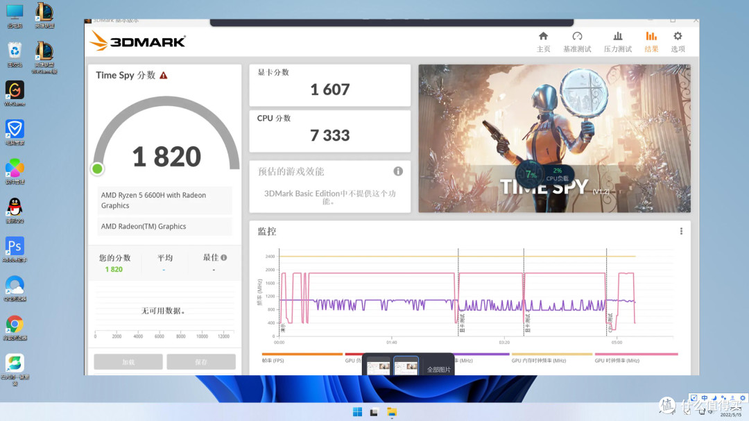
Task: Select the first image thumbnail in viewer strip
Action: tap(379, 367)
